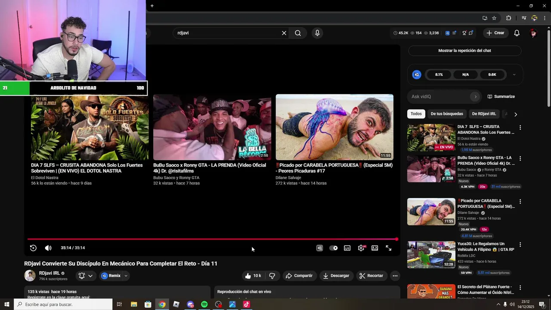This screenshot has height=310, width=551.
Task: Click the Compartir share button
Action: pos(299,276)
